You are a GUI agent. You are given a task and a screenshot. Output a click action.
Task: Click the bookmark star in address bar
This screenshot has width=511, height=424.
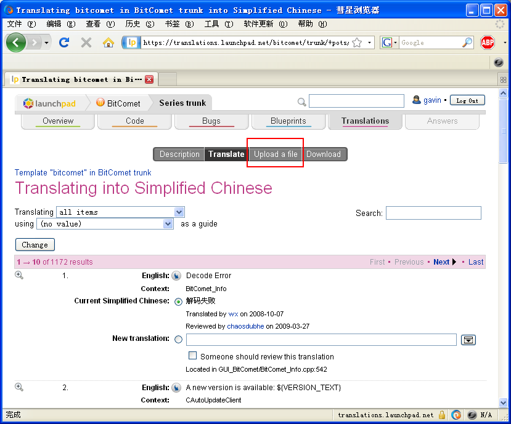point(357,42)
